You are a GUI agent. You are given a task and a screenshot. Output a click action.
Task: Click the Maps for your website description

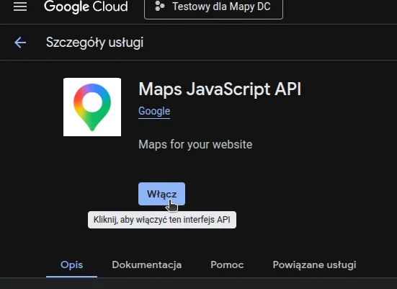195,145
